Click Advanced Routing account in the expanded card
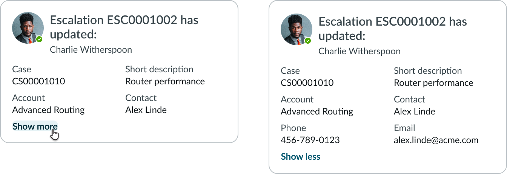Image resolution: width=507 pixels, height=174 pixels. point(317,111)
